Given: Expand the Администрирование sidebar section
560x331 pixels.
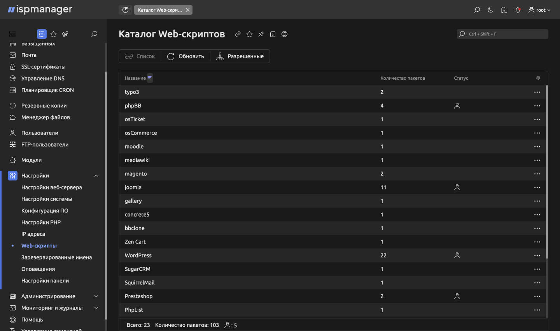Looking at the screenshot, I should 96,296.
